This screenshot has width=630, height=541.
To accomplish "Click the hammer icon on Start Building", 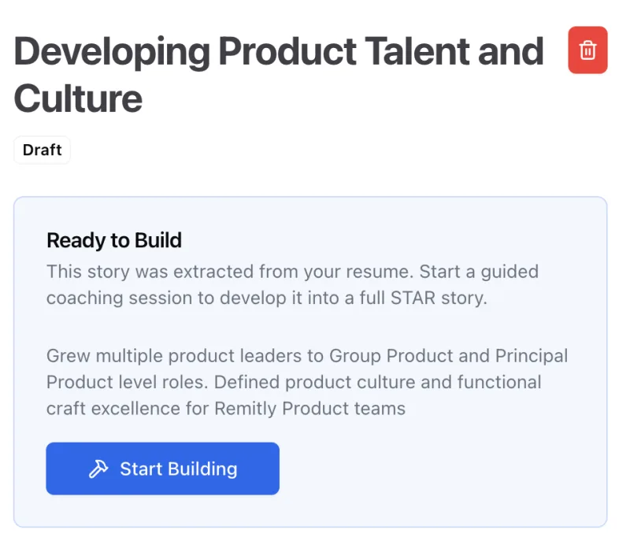I will click(98, 469).
